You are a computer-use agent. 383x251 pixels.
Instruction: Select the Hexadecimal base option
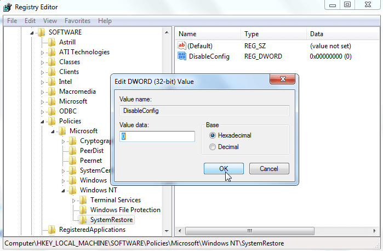(x=213, y=135)
